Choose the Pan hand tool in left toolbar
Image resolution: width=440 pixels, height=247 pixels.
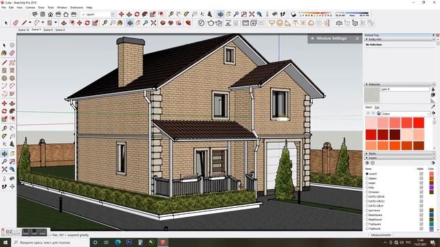(x=12, y=154)
